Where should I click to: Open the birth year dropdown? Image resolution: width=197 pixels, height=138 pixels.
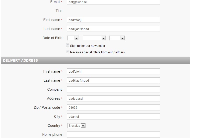point(117,38)
